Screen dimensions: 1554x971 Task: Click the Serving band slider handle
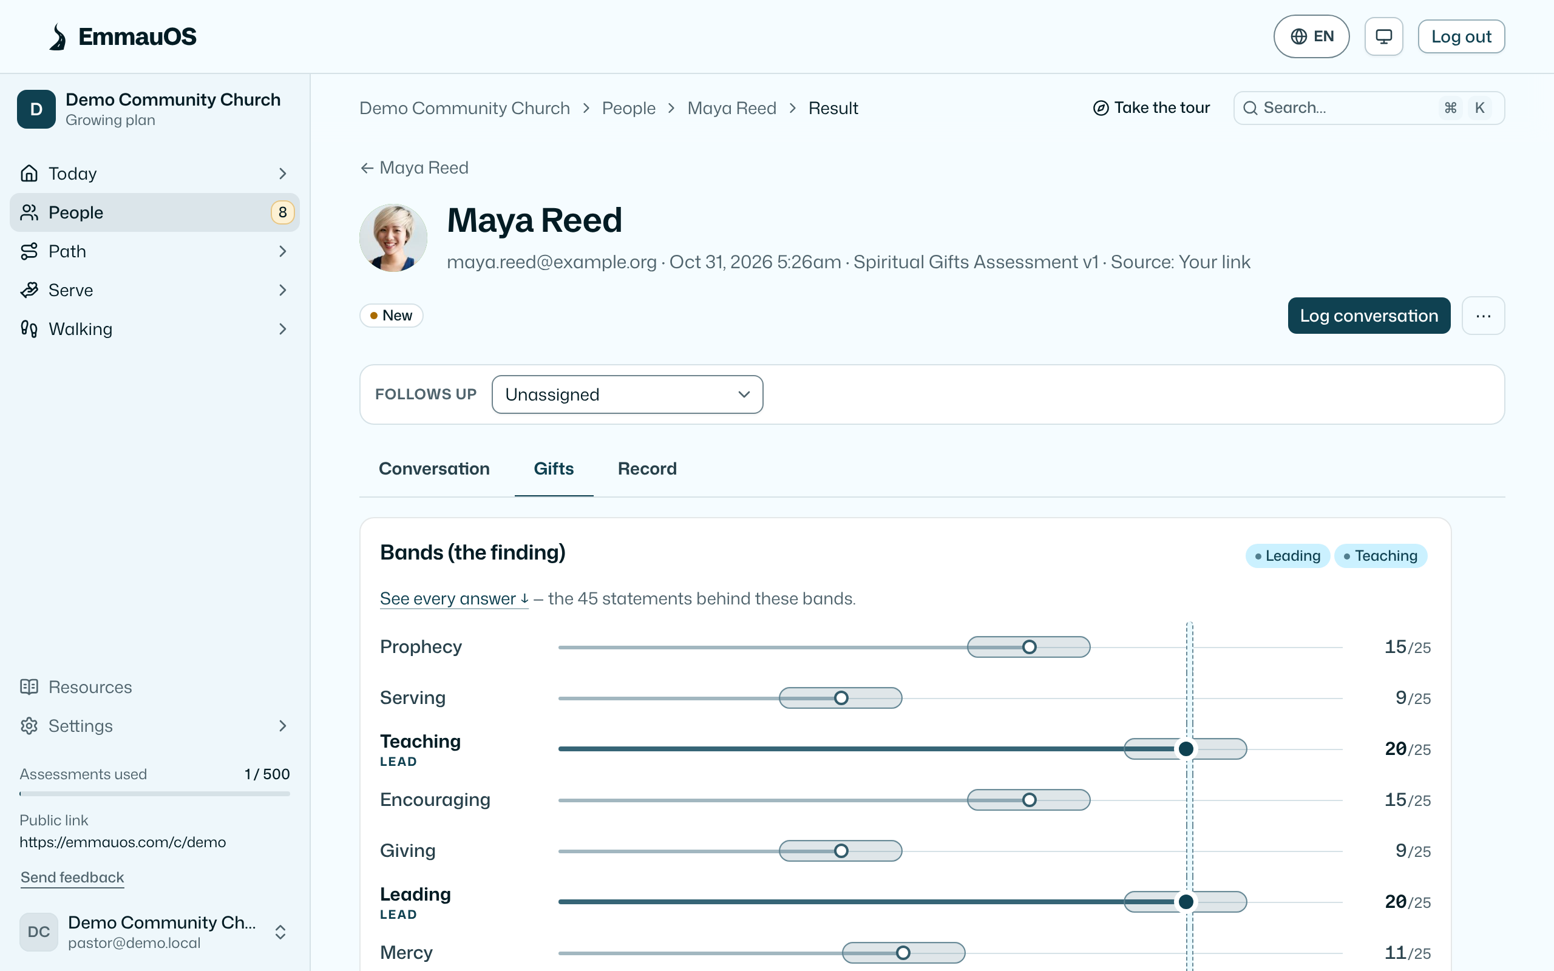(x=841, y=698)
